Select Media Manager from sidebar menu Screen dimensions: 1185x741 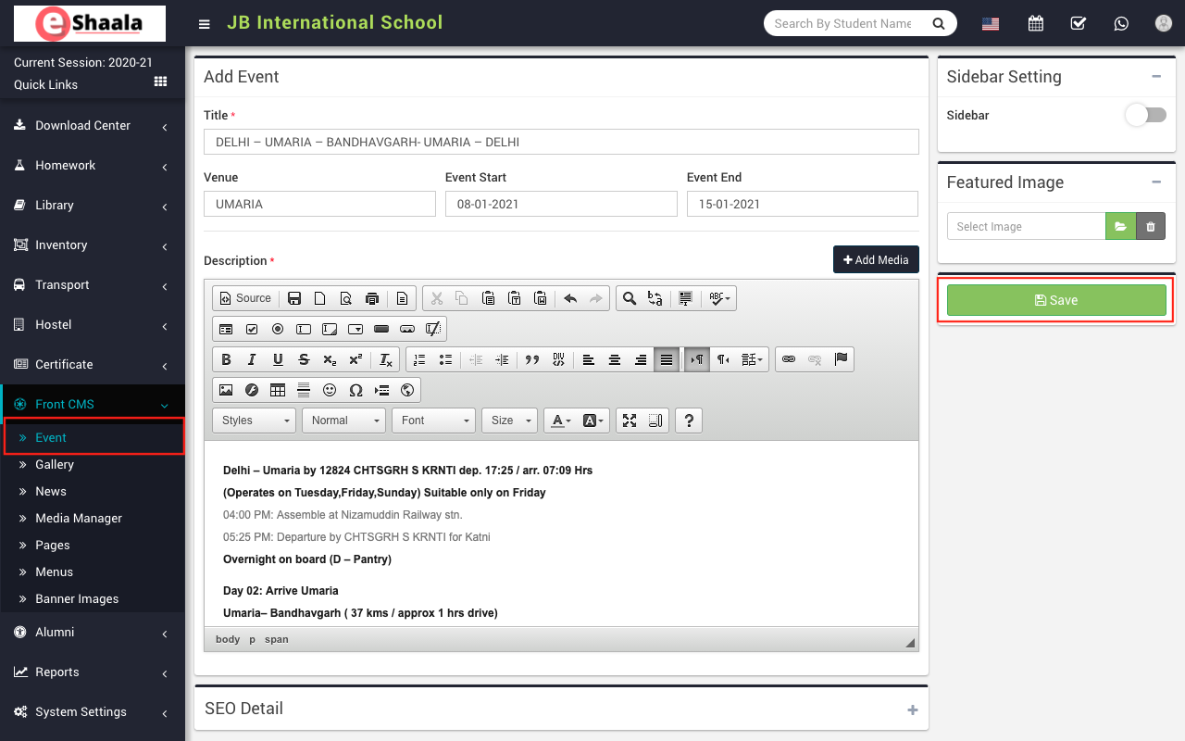79,518
